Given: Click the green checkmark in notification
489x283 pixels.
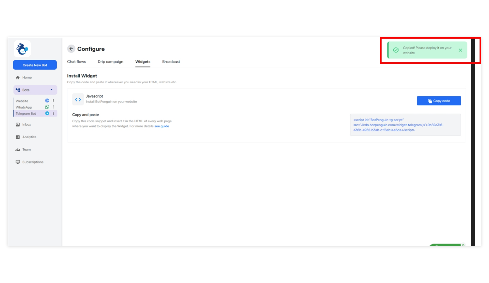Looking at the screenshot, I should click(x=396, y=50).
